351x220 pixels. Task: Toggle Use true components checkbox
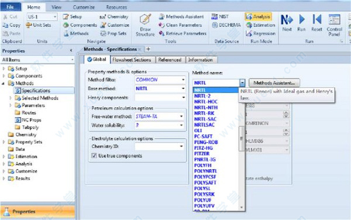coord(94,156)
